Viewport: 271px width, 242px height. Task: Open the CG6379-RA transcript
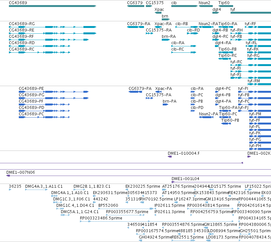click(x=136, y=27)
